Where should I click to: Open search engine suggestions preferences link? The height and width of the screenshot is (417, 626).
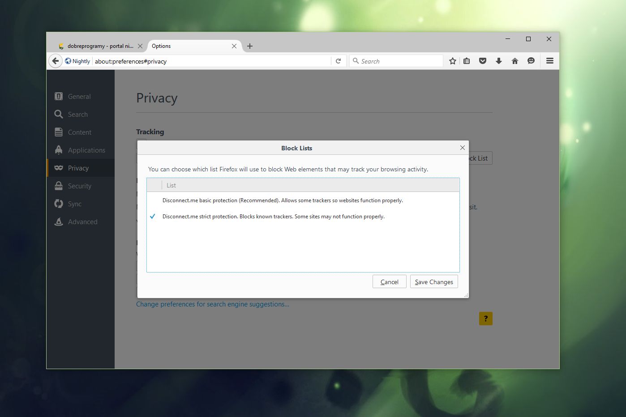(x=213, y=304)
